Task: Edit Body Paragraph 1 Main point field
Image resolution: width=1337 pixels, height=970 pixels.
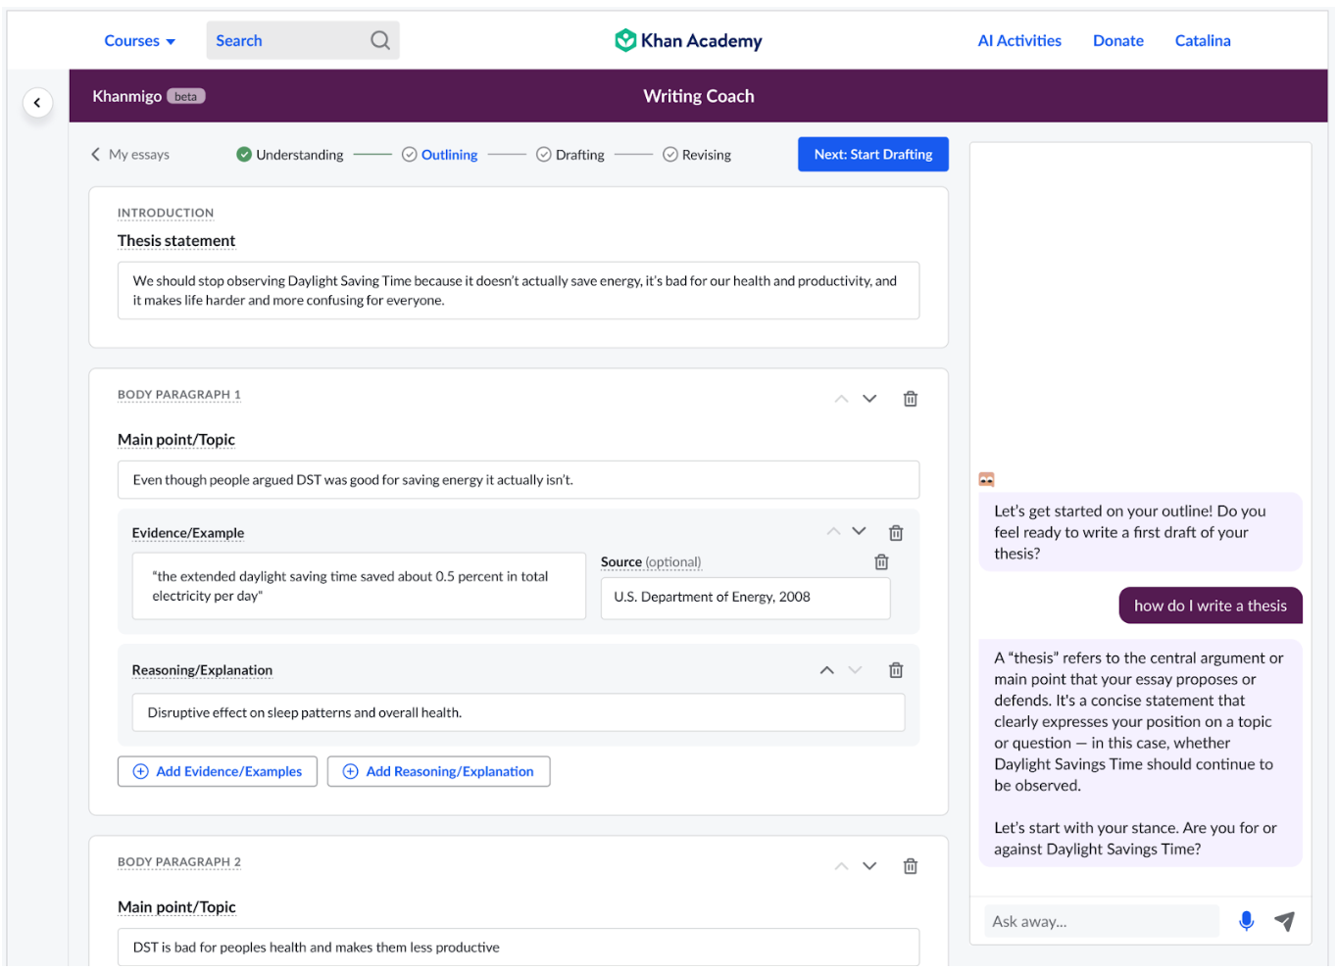Action: pos(519,480)
